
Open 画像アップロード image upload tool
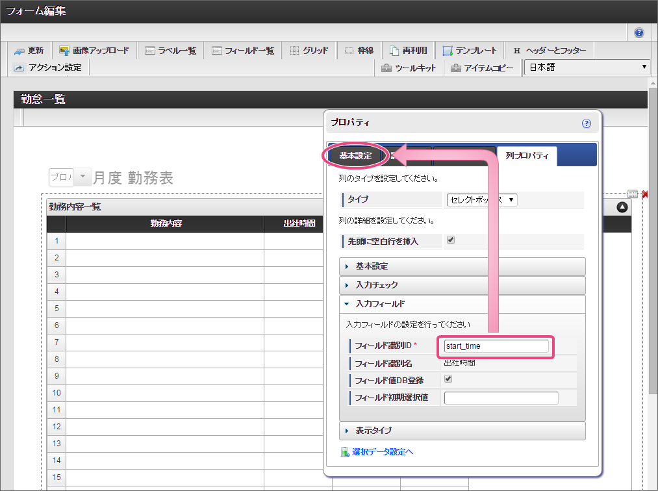[x=94, y=51]
